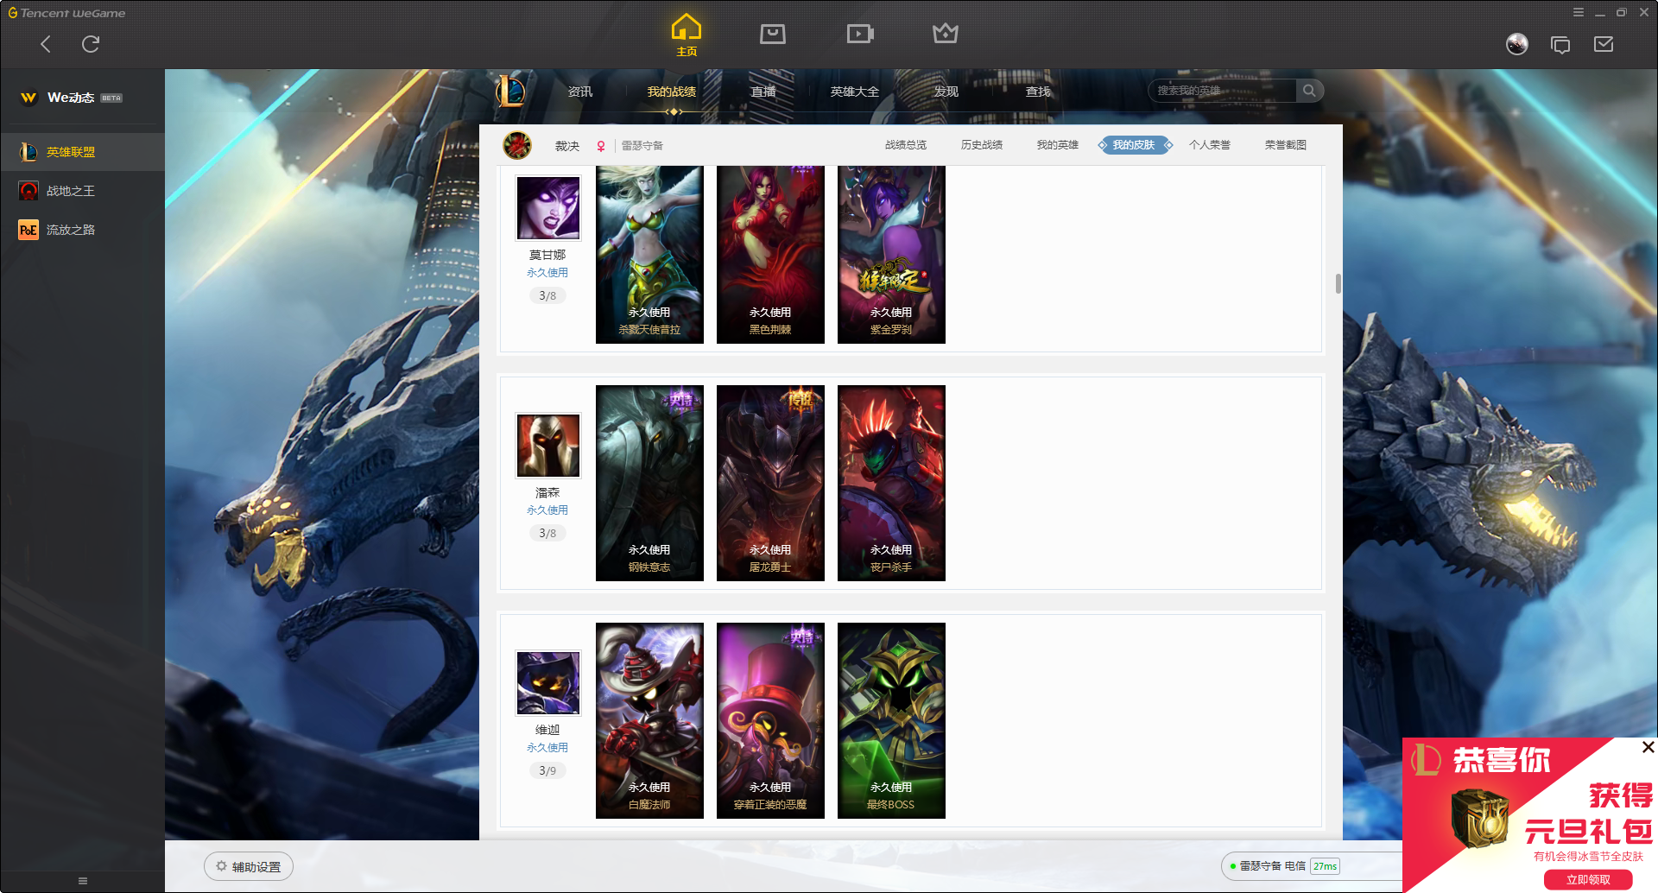Open the 屠龙勇士 skin card

click(x=770, y=483)
